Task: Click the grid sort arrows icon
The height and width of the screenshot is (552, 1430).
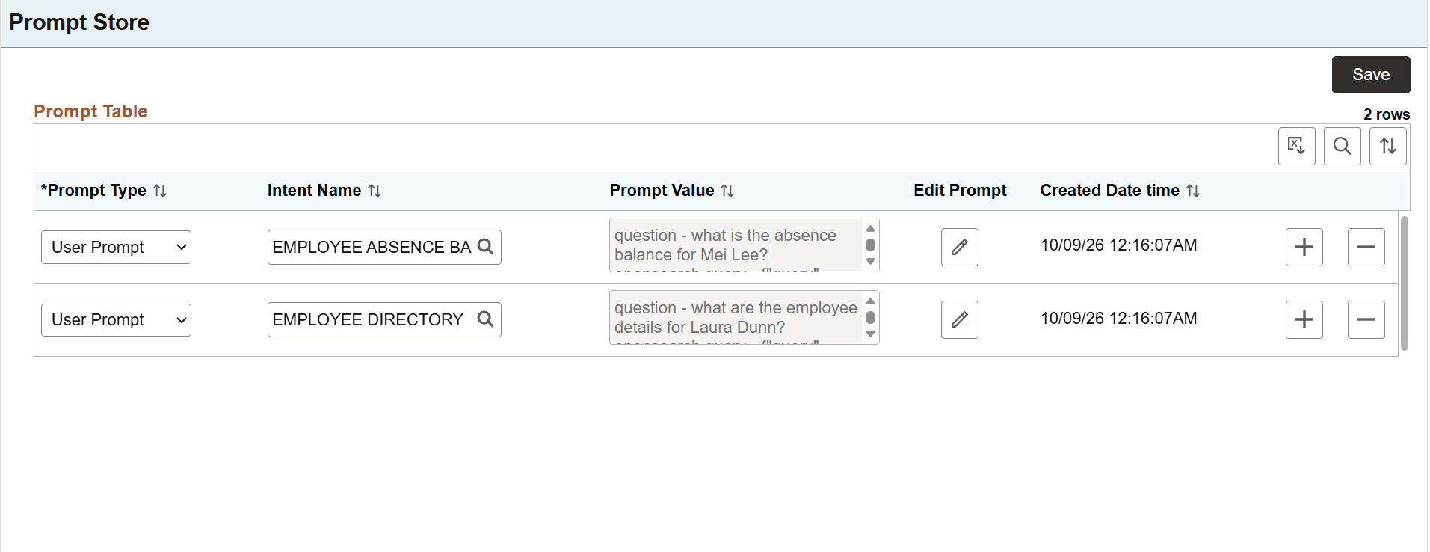Action: pyautogui.click(x=1387, y=146)
